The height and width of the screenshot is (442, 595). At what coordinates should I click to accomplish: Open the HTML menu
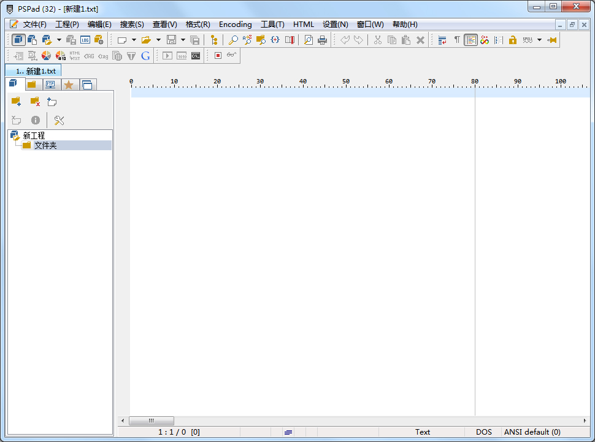coord(304,25)
